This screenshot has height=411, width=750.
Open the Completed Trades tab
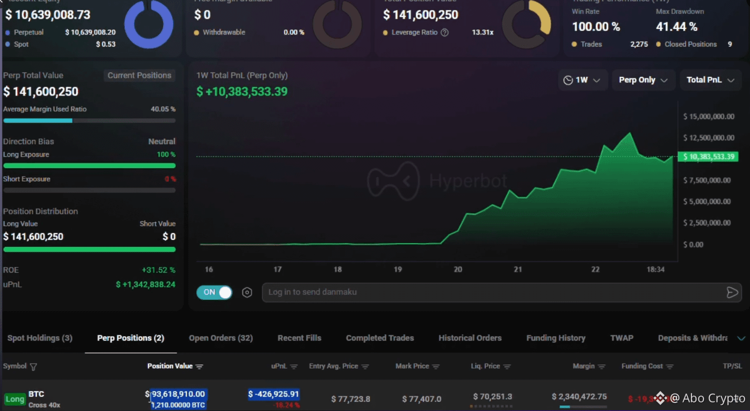(380, 338)
